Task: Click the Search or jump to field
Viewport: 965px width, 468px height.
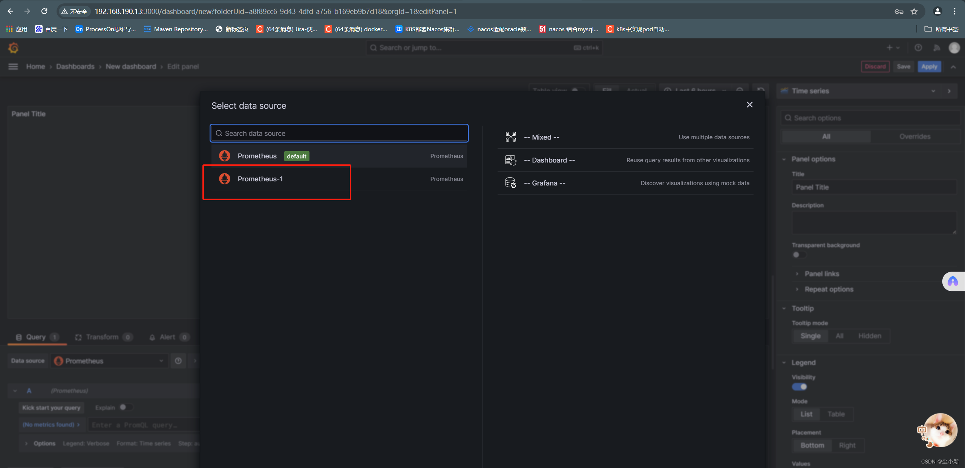Action: (x=484, y=48)
